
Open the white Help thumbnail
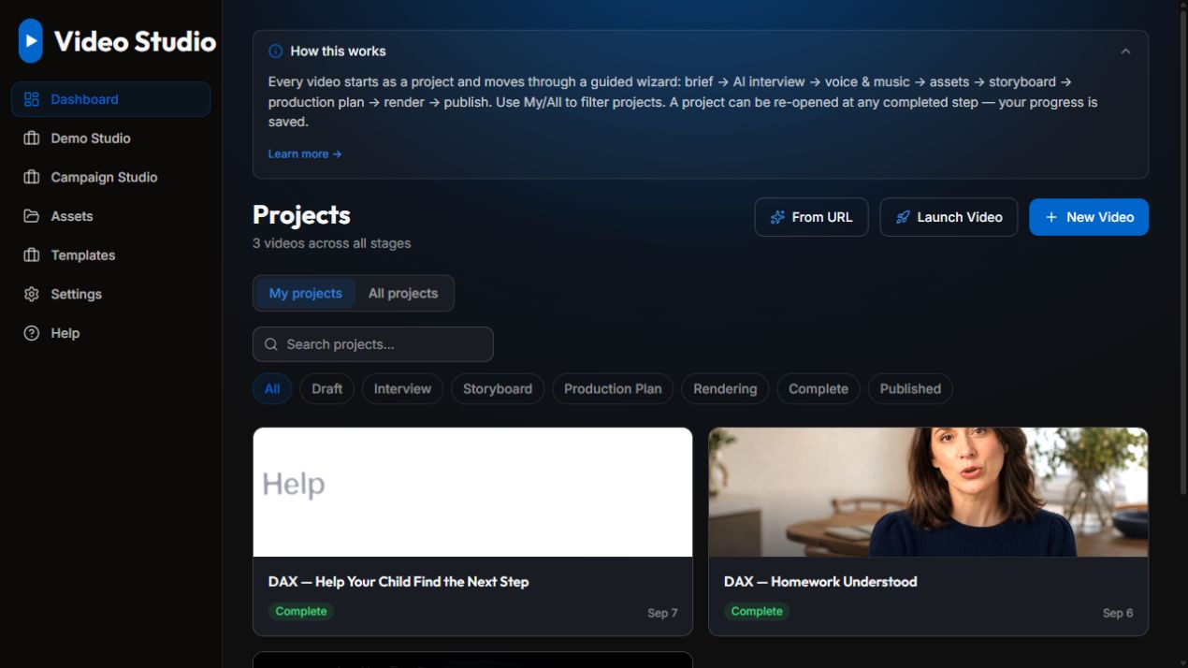point(472,492)
